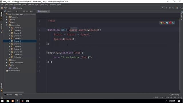Viewport: 183px width, 103px height.
Task: Collapse the PHP_Tuto root folder
Action: pyautogui.click(x=4, y=14)
